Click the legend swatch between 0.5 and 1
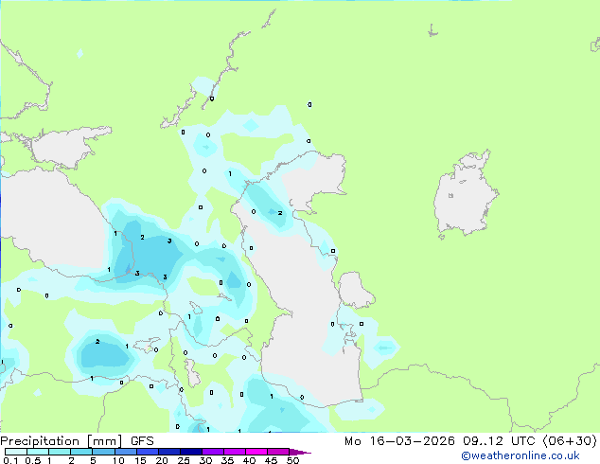The image size is (600, 464). tap(38, 452)
